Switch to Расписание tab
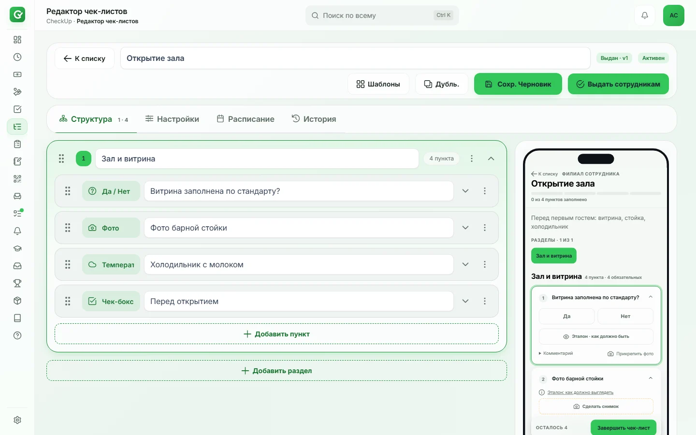Screen dimensions: 696x435 (246, 119)
